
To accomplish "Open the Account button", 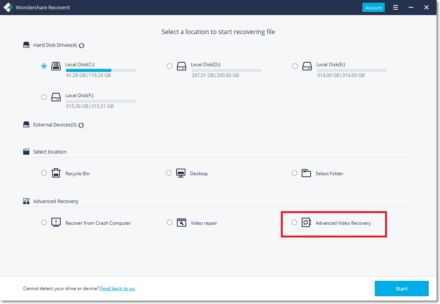I will 374,8.
